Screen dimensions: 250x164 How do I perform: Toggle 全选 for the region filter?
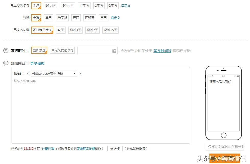[36, 18]
